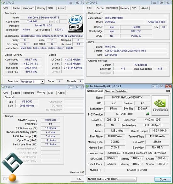Click the GPU-Z screenshot camera icon
The width and height of the screenshot is (173, 184).
click(168, 91)
